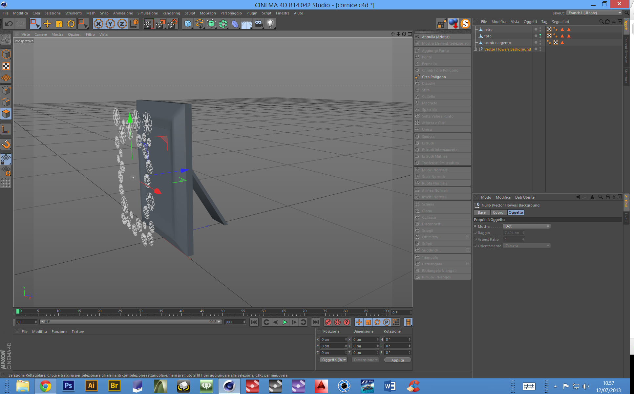Enable snap magnet tool in sidebar
The image size is (634, 394).
[x=6, y=144]
